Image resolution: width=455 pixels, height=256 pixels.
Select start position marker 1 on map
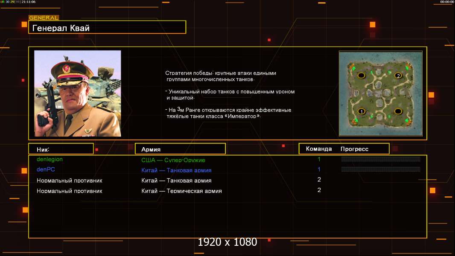[361, 111]
